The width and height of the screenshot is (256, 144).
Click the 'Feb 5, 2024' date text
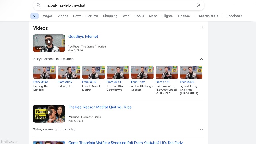pyautogui.click(x=76, y=121)
